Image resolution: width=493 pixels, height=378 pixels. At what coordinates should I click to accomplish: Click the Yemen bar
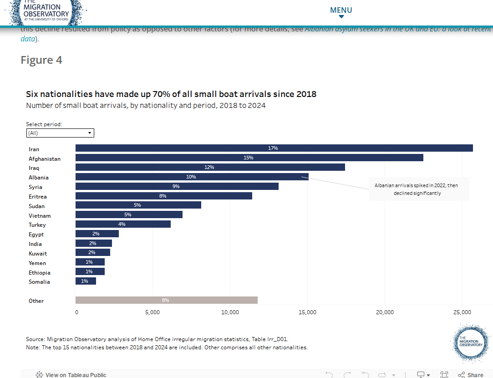point(90,262)
